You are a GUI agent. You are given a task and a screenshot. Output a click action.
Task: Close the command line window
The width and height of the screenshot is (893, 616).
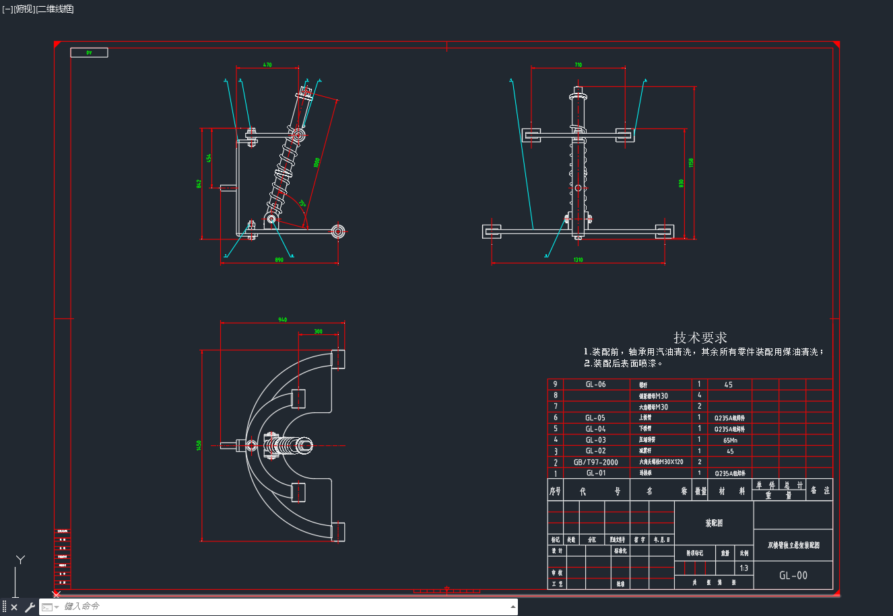(14, 607)
